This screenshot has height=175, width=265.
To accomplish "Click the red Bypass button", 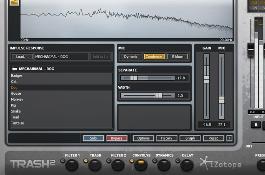I will coord(117,138).
